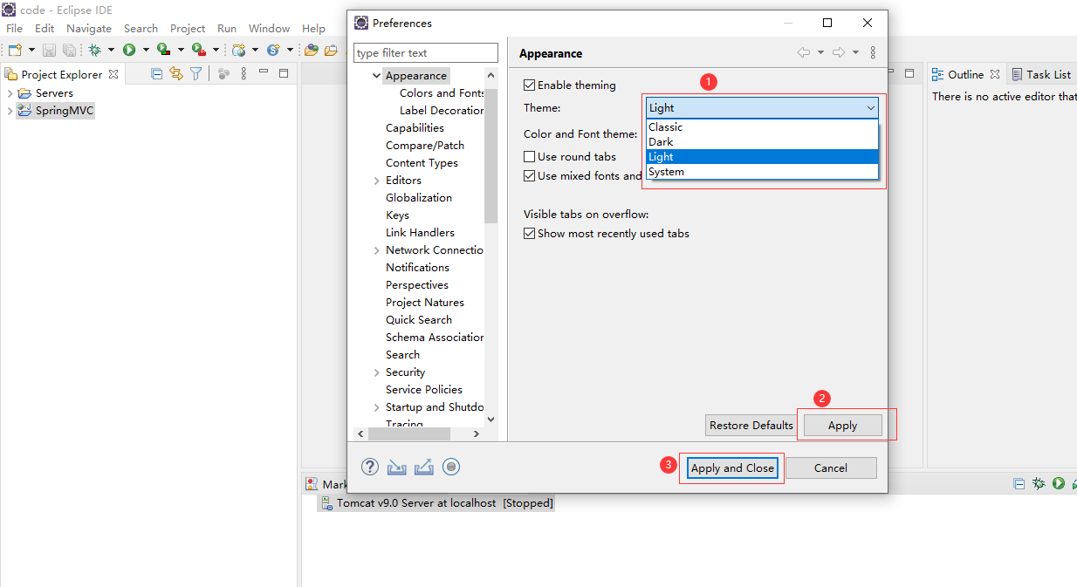
Task: Expand the Startup and Shutdown tree node
Action: click(376, 407)
